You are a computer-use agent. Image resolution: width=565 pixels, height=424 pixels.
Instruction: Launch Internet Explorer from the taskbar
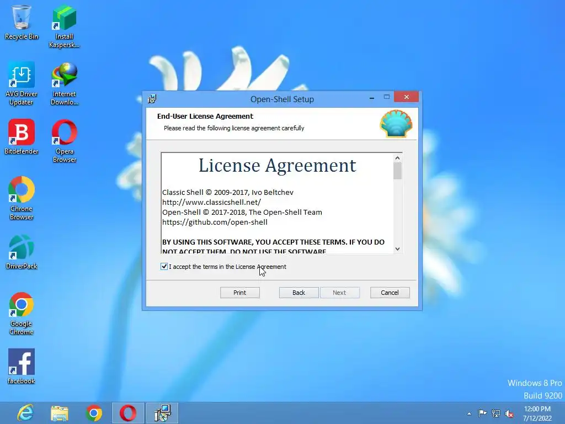(25, 413)
